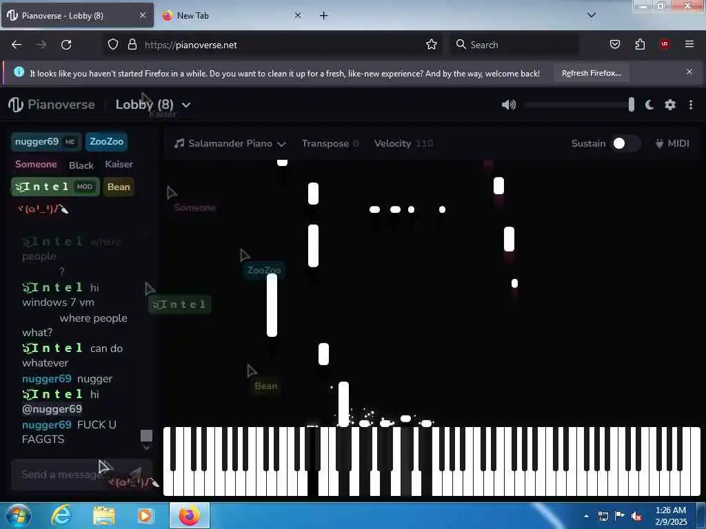Select the kaomoji-named user in the list
The image size is (706, 529).
(43, 209)
